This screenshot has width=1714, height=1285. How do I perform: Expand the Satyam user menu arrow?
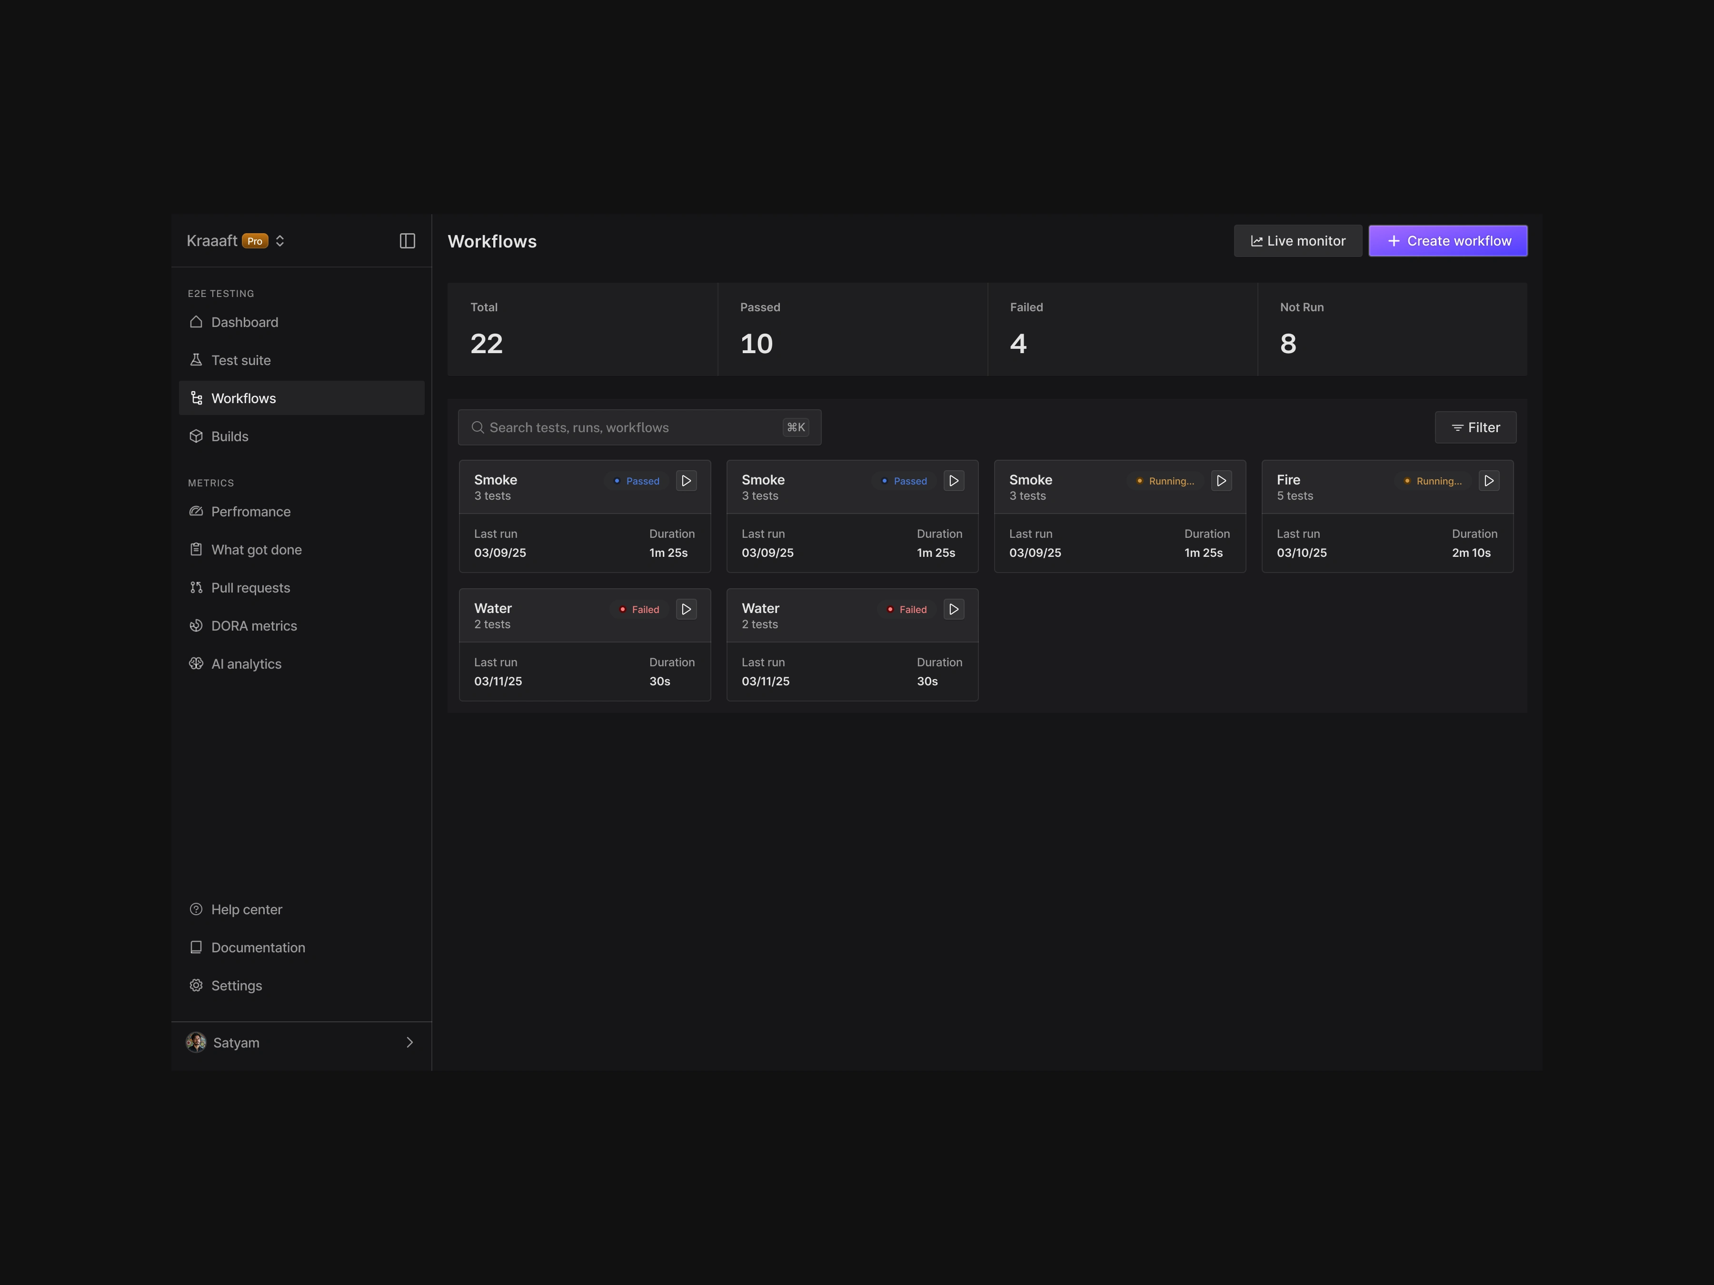(409, 1043)
